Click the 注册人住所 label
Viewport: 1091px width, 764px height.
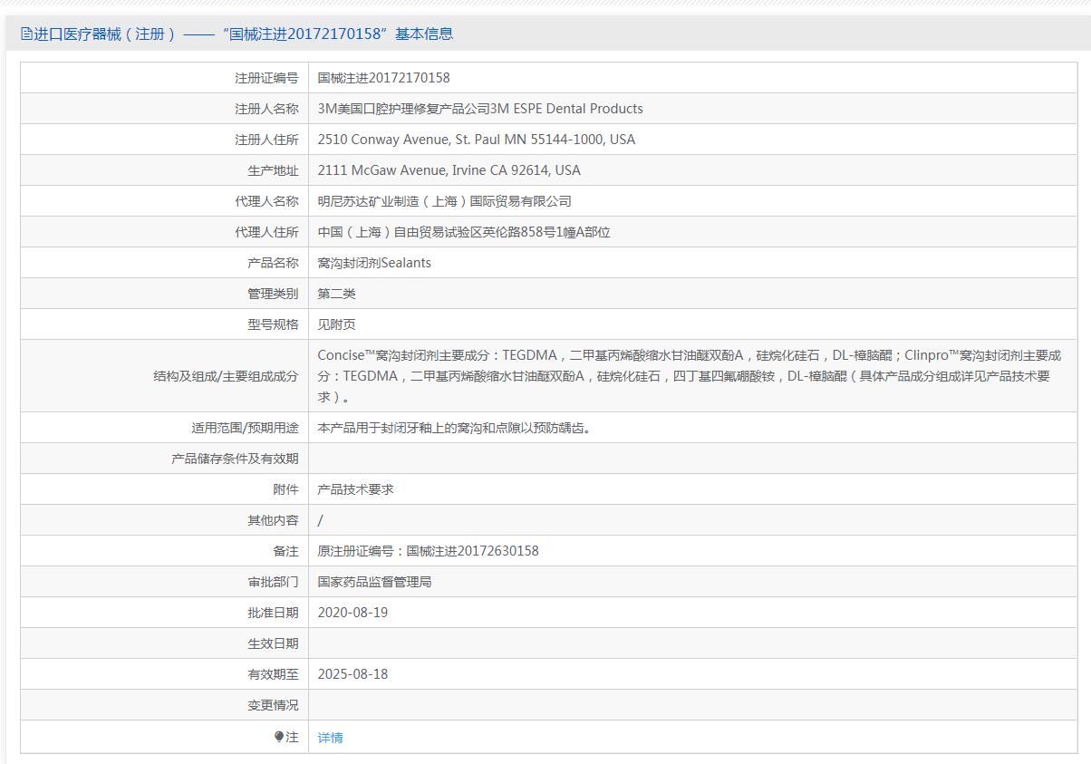pos(266,140)
